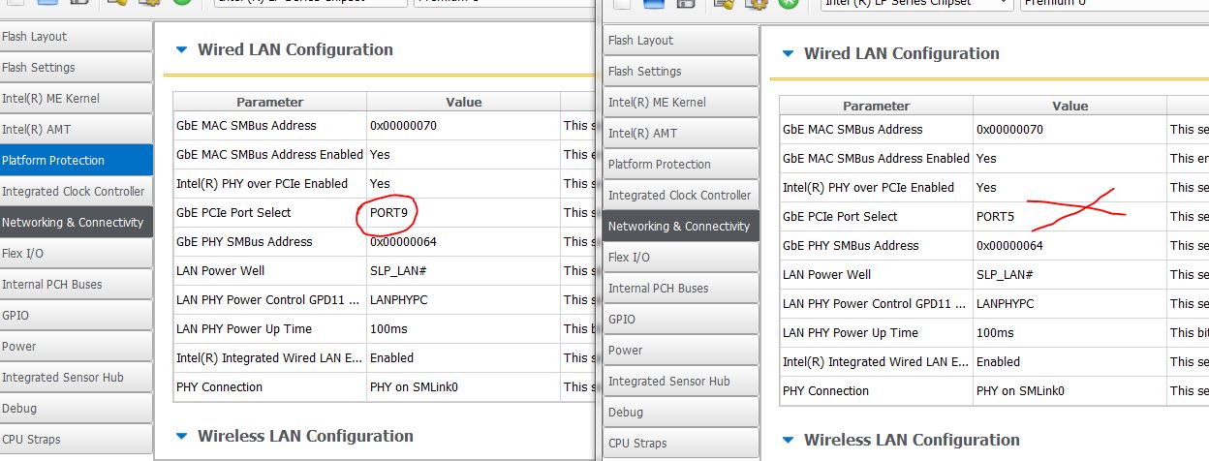Click the key icon in right window toolbar
This screenshot has height=461, width=1209.
coord(723,4)
